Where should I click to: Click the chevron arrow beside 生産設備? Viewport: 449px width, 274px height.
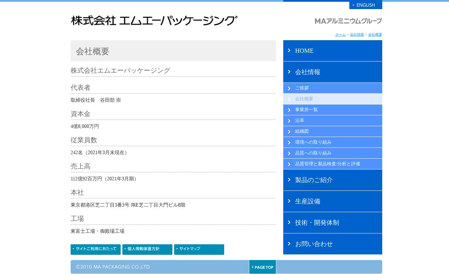click(289, 201)
